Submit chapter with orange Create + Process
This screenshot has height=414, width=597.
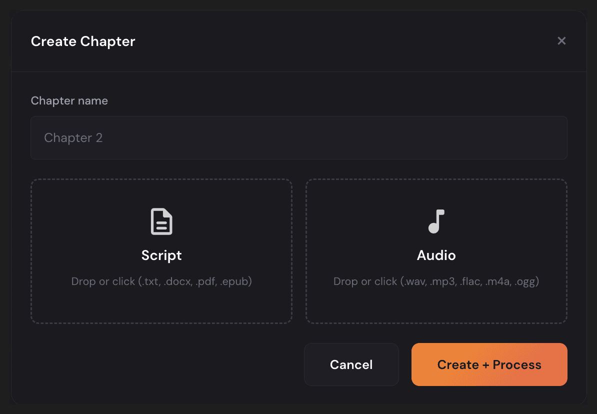point(489,364)
